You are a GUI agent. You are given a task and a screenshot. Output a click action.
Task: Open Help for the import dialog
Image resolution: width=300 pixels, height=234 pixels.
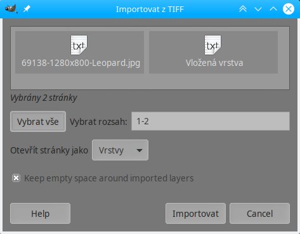(x=40, y=214)
